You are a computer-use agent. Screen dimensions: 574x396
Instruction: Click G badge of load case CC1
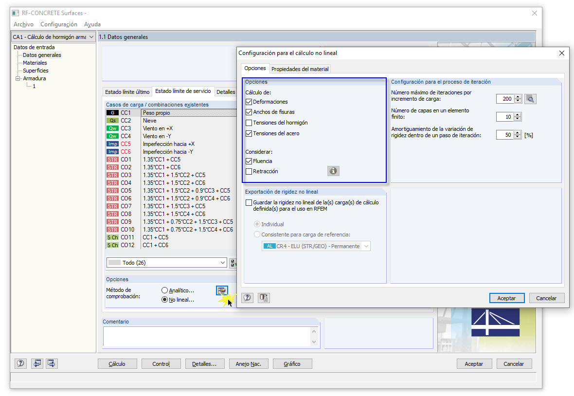[x=112, y=113]
